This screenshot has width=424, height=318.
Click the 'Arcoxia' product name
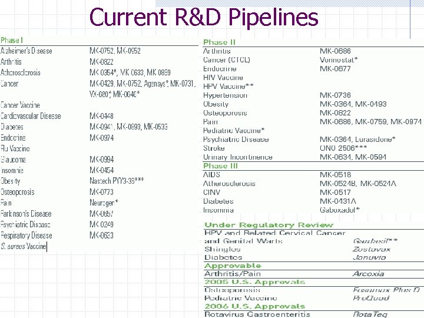pyautogui.click(x=368, y=274)
